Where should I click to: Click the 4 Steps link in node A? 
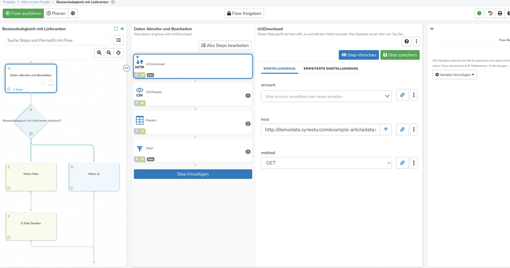coord(18,90)
